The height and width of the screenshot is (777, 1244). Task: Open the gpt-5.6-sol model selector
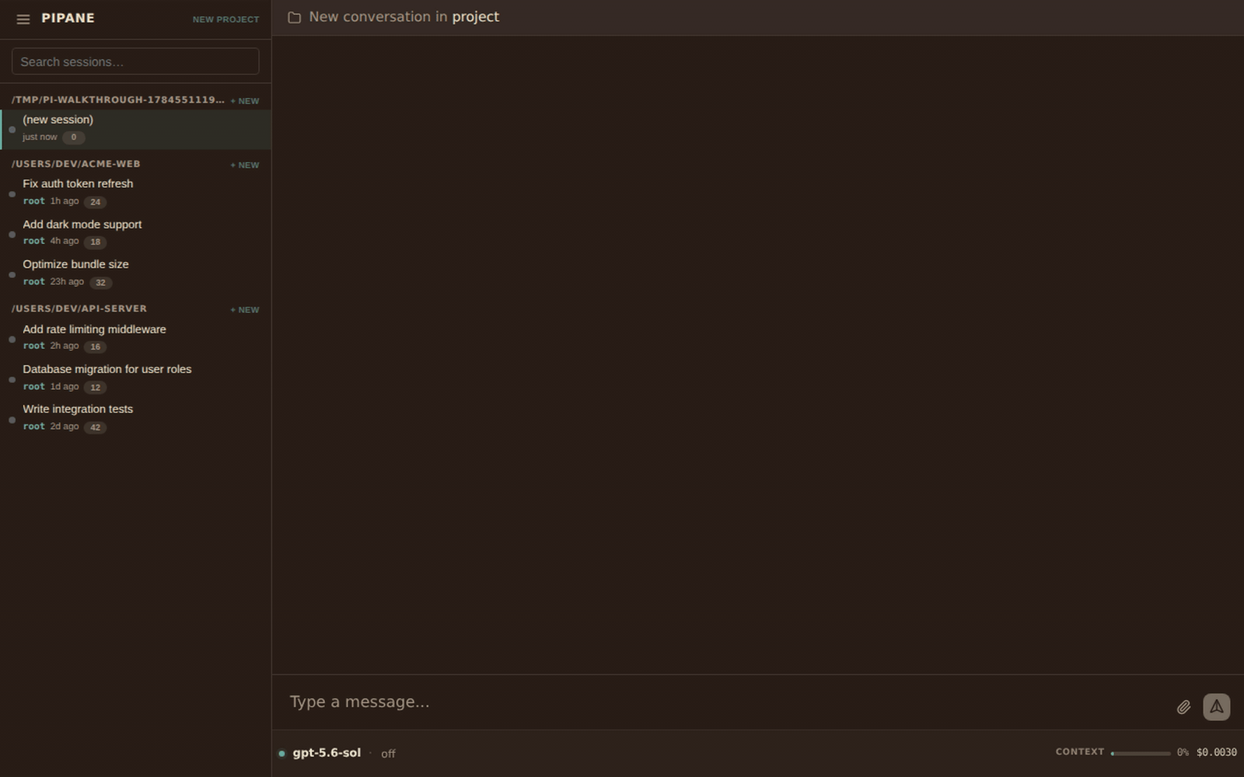point(327,753)
